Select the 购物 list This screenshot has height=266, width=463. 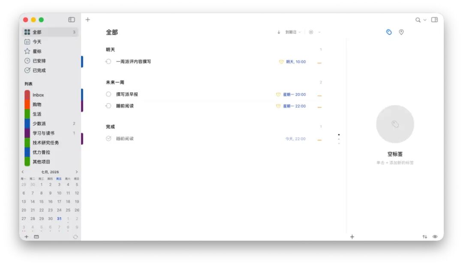tap(50, 104)
